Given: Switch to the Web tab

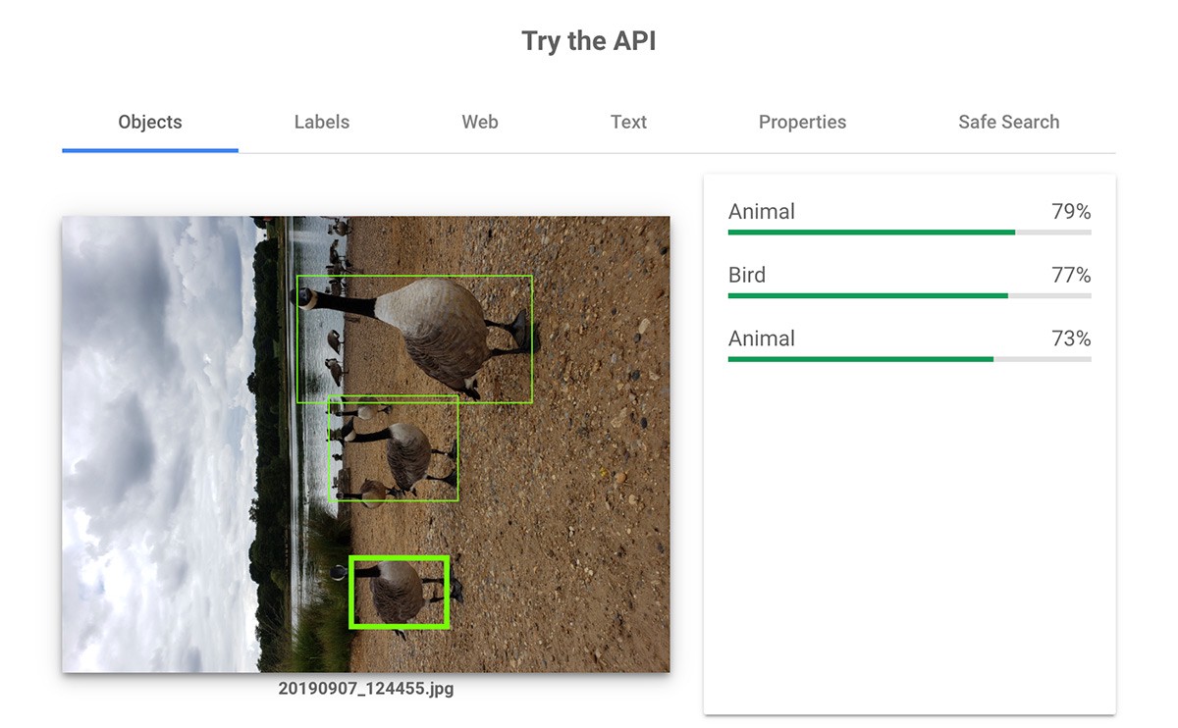Looking at the screenshot, I should (x=480, y=123).
